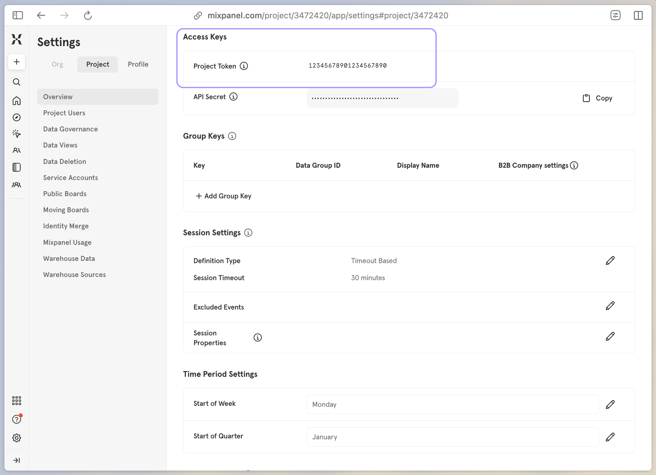Edit the Session Definition Type pencil
Viewport: 656px width, 475px height.
(610, 261)
